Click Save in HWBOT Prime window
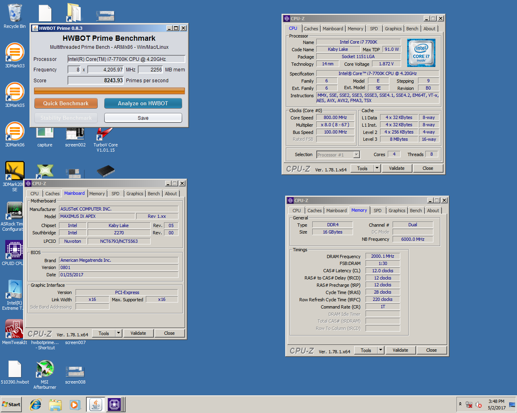The image size is (517, 413). tap(143, 118)
